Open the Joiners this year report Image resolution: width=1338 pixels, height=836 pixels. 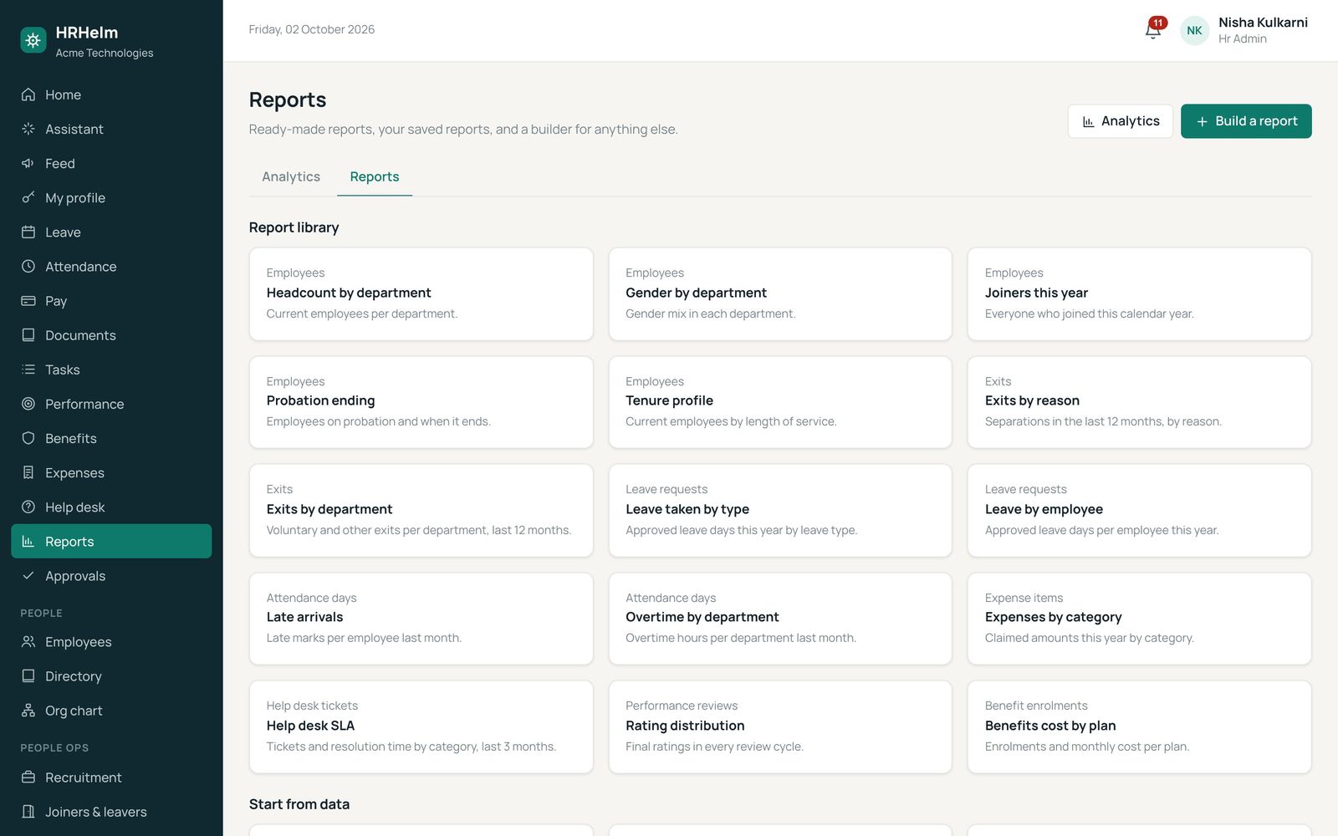tap(1139, 293)
